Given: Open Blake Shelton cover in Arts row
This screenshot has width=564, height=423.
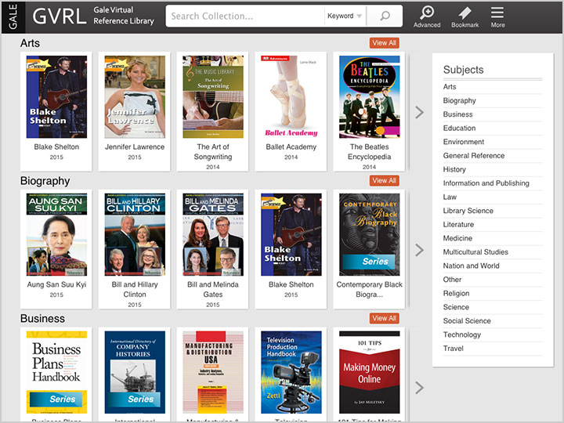Looking at the screenshot, I should click(56, 97).
